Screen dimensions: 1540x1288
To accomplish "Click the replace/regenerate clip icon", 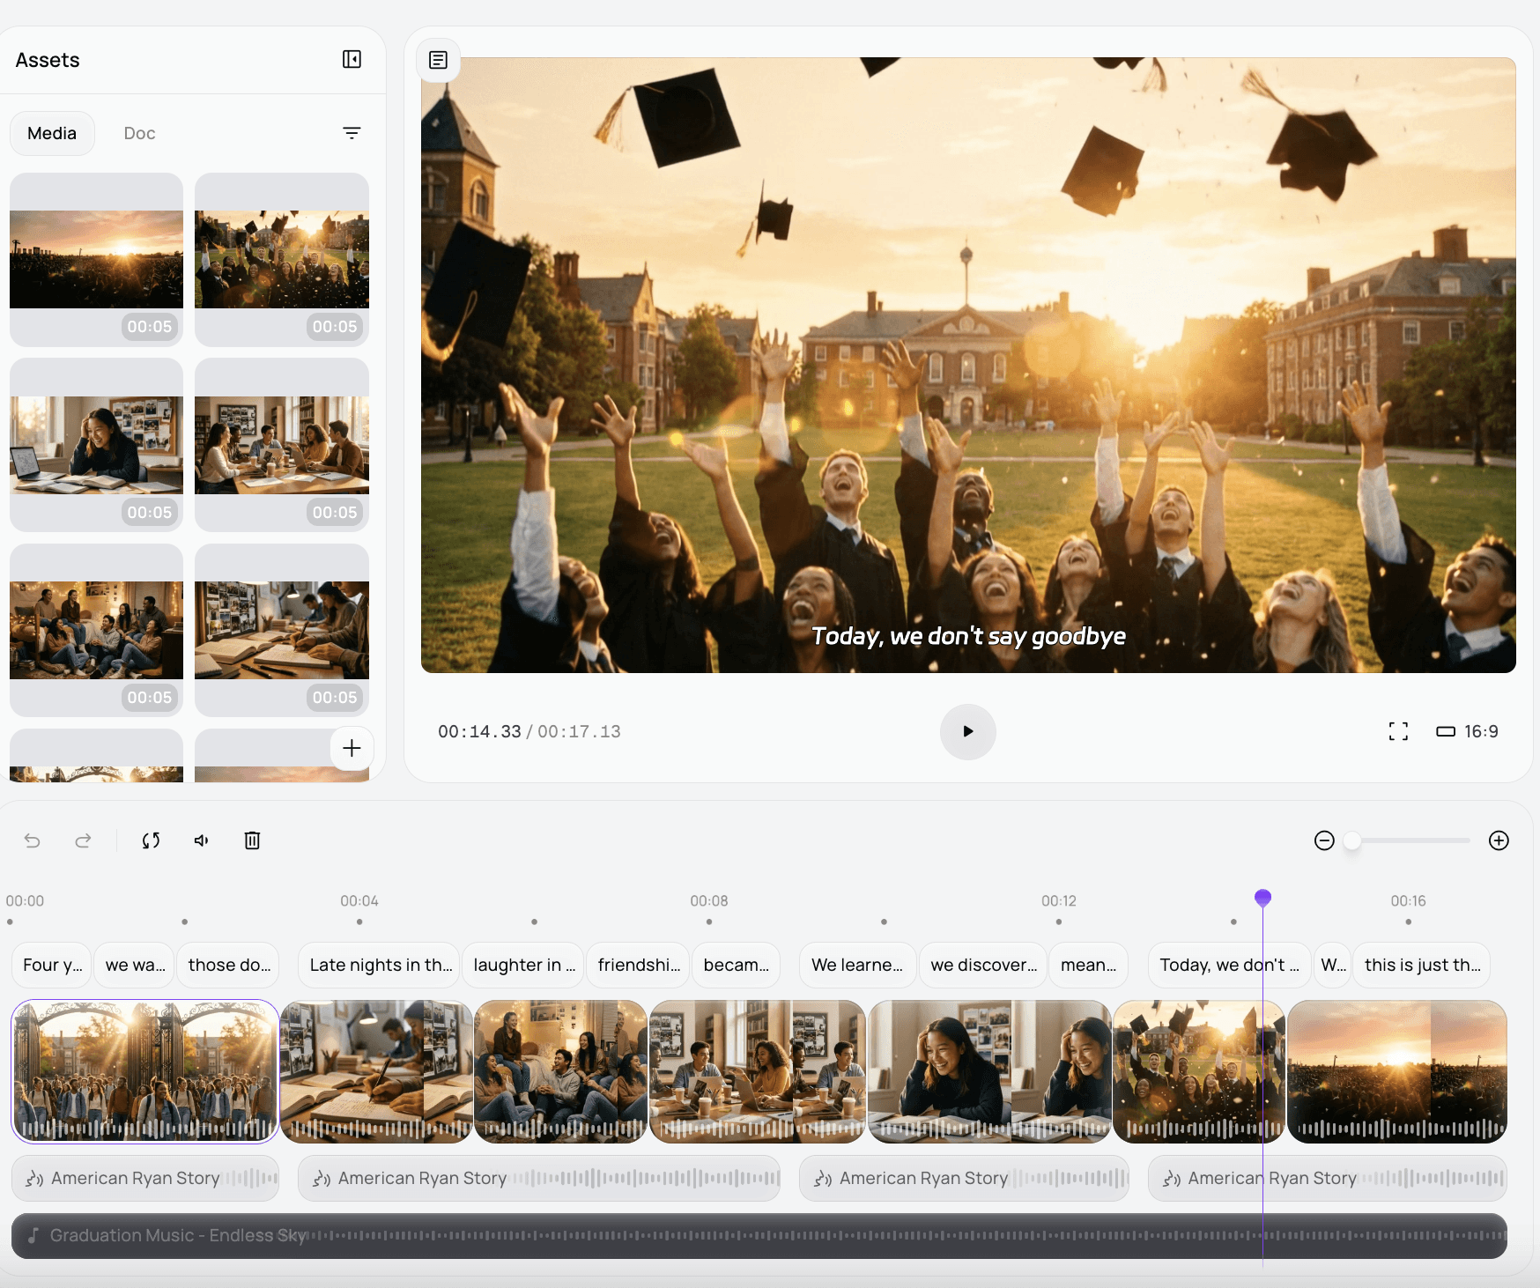I will pos(151,840).
